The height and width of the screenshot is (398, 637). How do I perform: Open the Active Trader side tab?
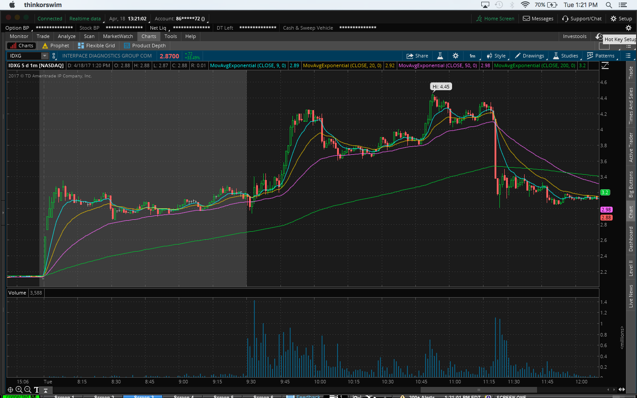[631, 148]
